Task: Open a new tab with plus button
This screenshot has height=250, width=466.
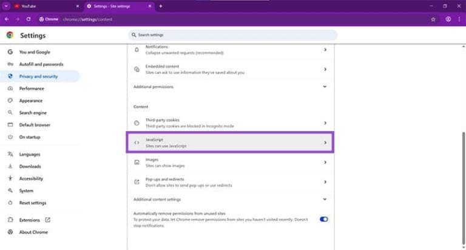Action: (160, 6)
